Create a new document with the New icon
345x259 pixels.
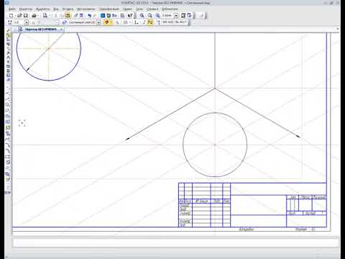tap(11, 16)
